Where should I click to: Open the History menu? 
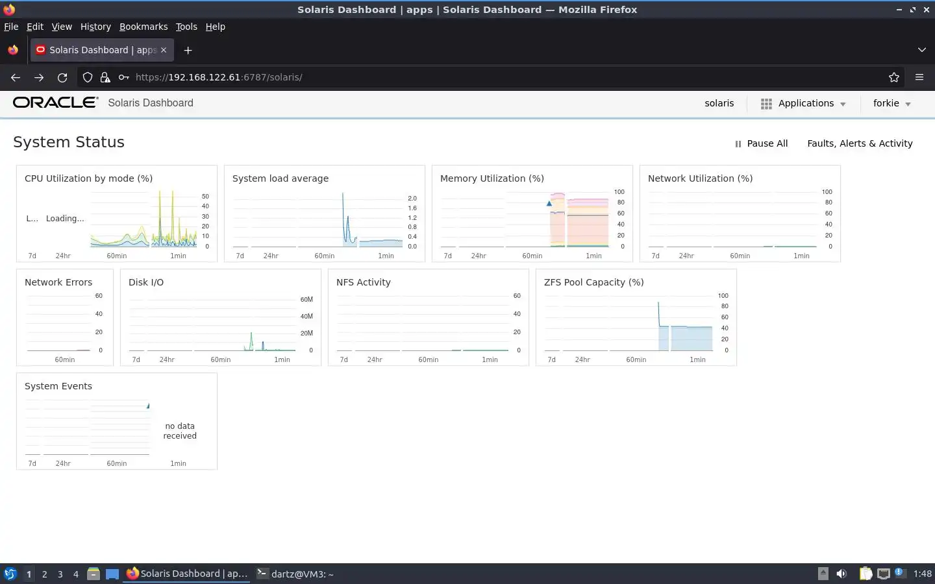(95, 27)
